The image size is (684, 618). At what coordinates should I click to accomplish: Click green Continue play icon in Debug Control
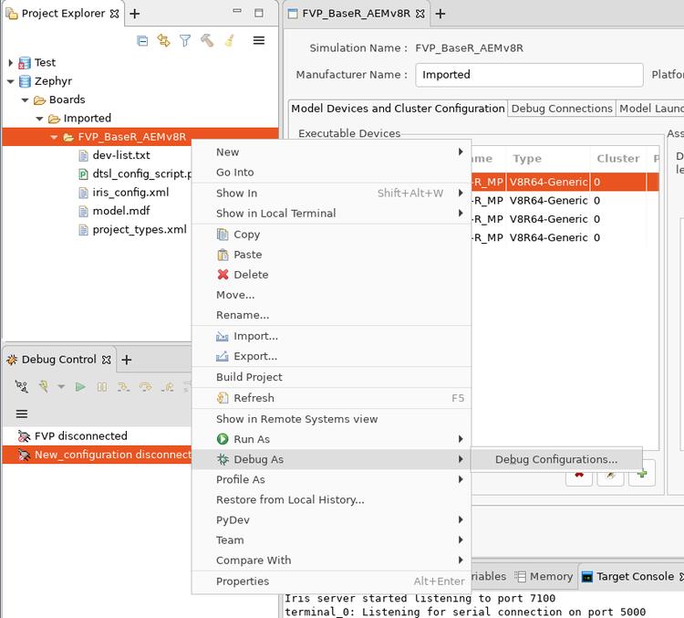pos(80,387)
